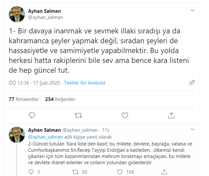Viewport: 209px width, 176px height.
Task: Open the @ayhan_salman mention in the reply
Action: coord(43,137)
